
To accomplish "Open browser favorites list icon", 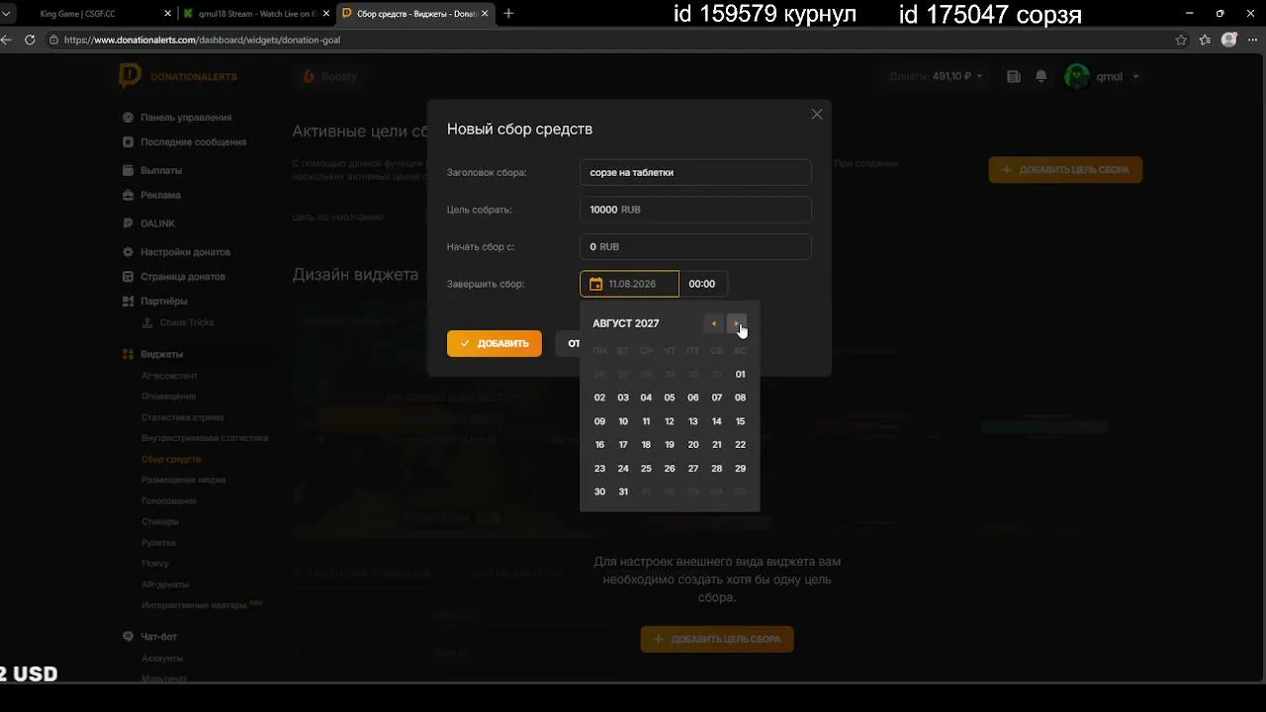I will [x=1205, y=40].
